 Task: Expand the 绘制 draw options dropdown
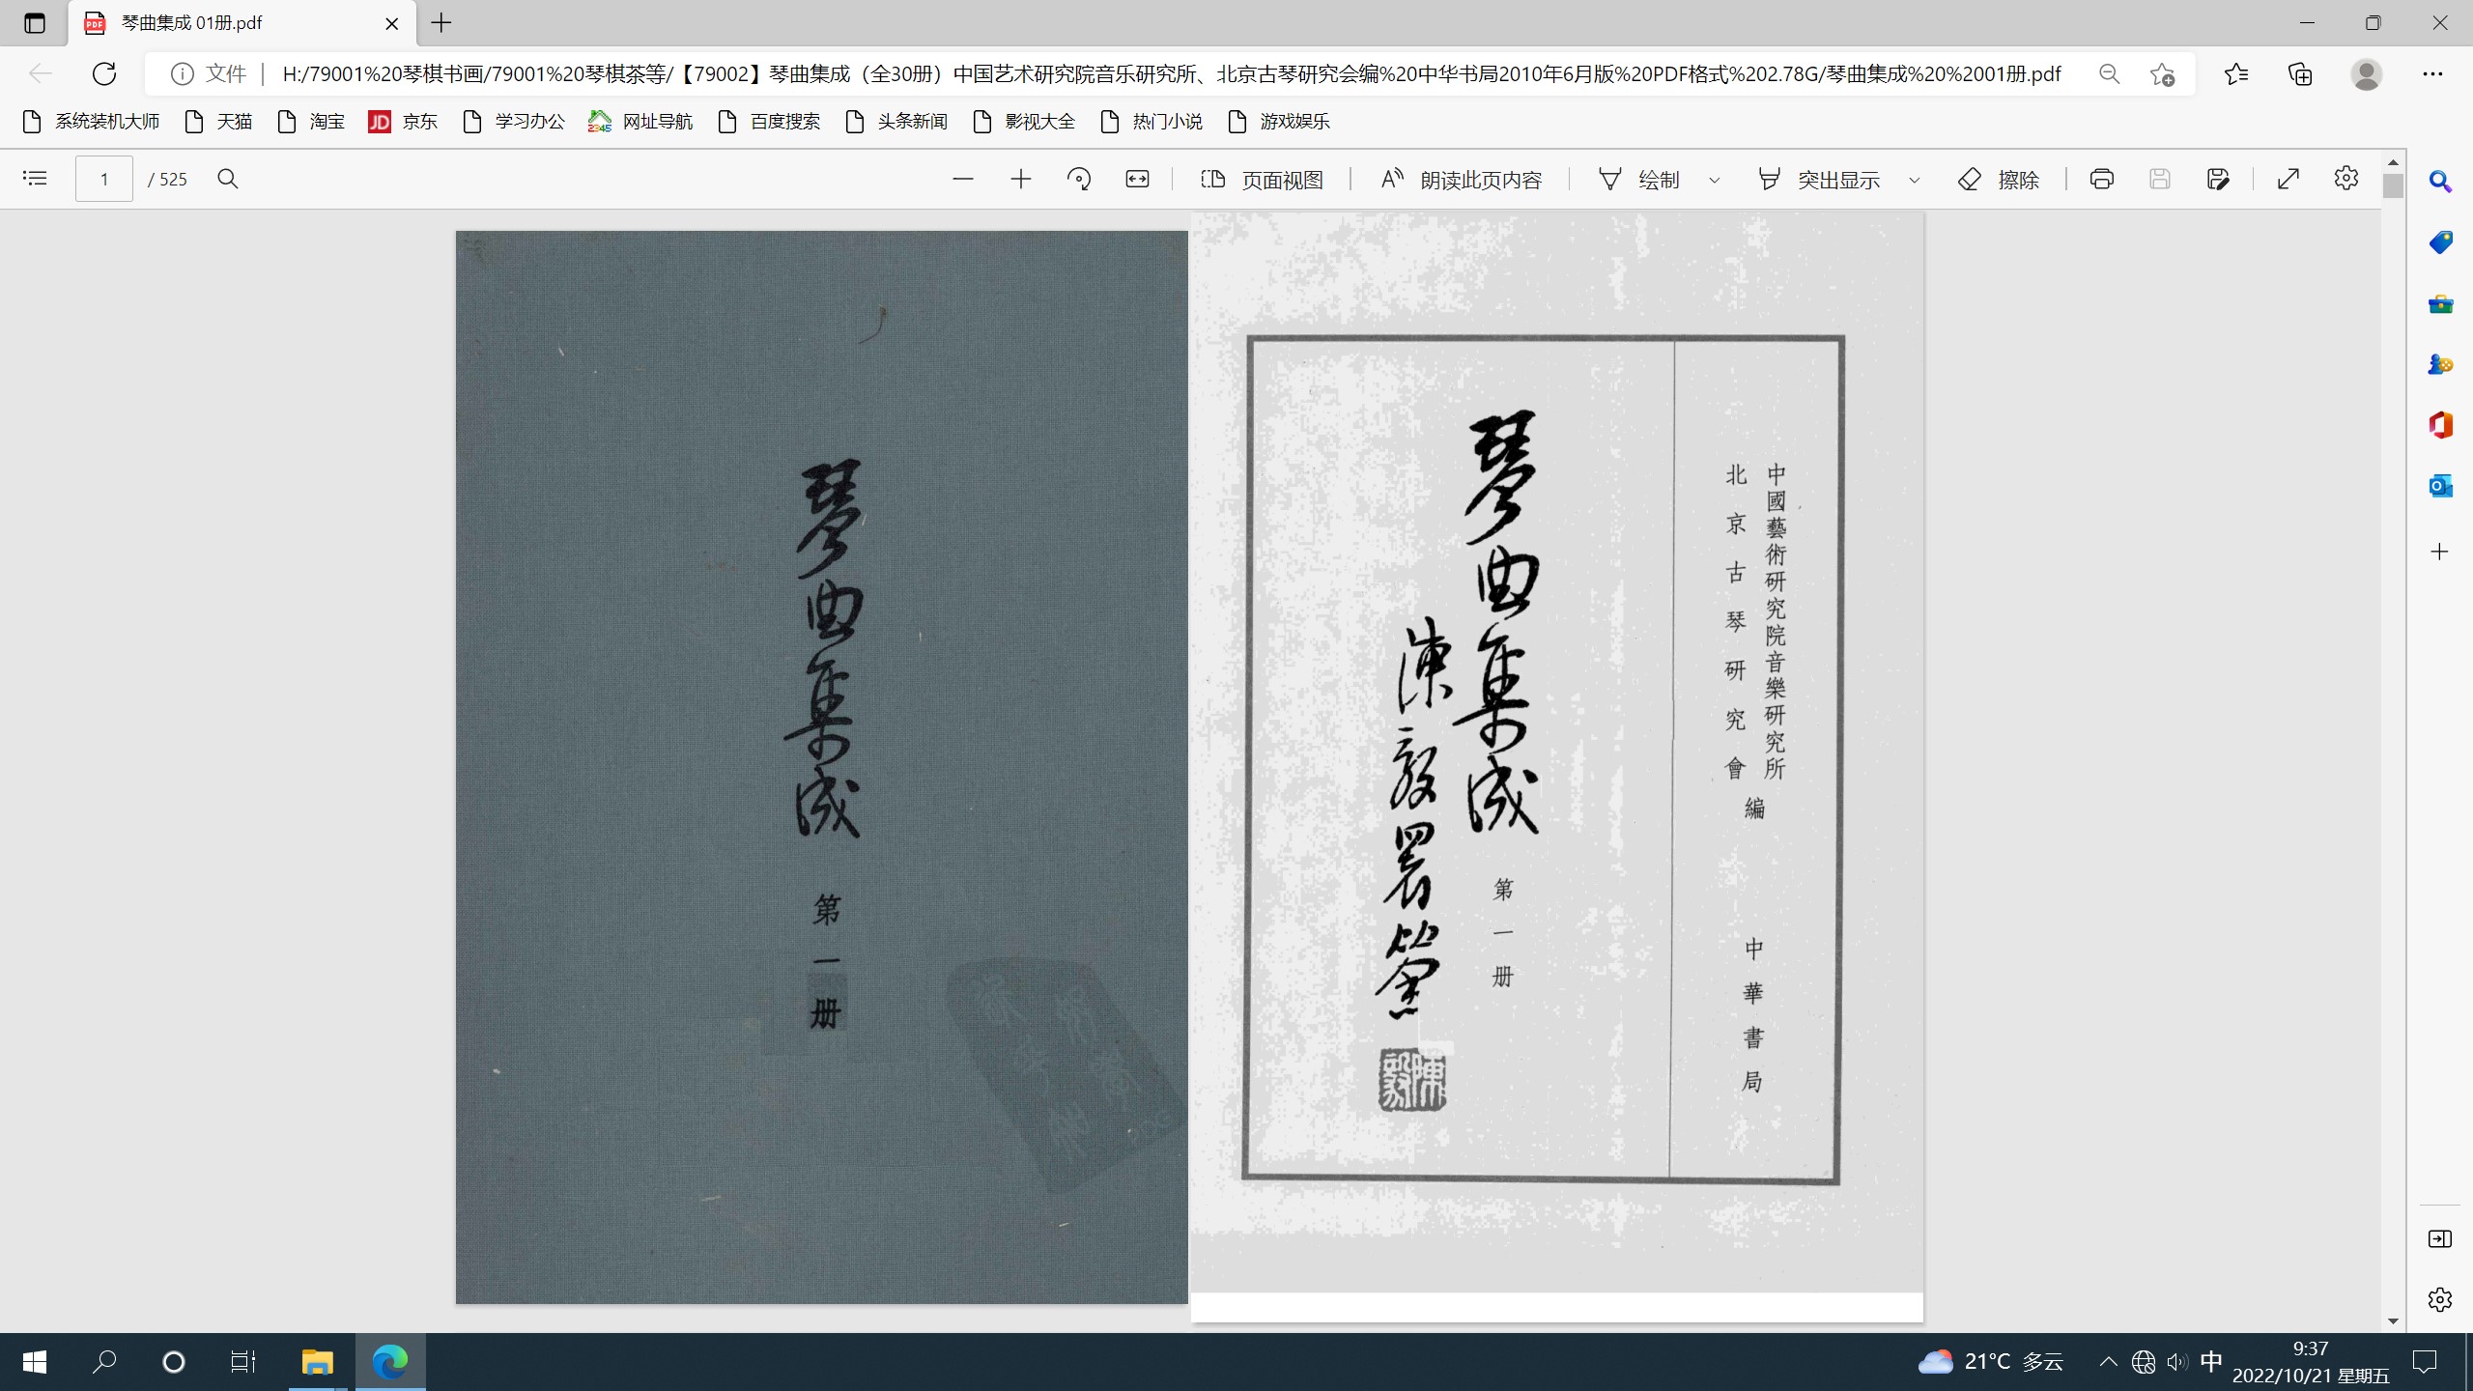(x=1715, y=180)
